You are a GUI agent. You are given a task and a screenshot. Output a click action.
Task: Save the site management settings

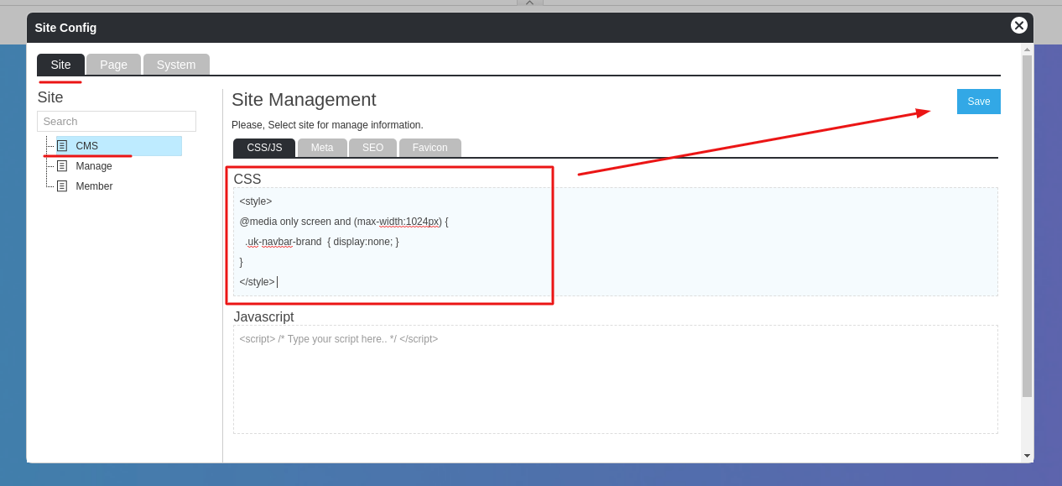[x=979, y=102]
